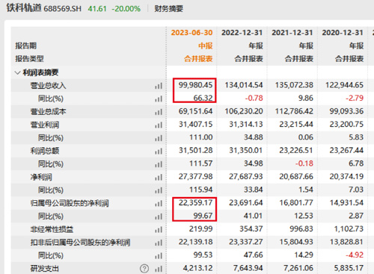Open chart icon for 营业利润 row
374x274 pixels.
pyautogui.click(x=159, y=125)
